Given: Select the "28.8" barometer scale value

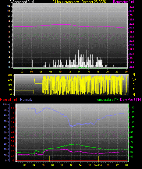Looking at the screenshot, I should click(x=132, y=67).
